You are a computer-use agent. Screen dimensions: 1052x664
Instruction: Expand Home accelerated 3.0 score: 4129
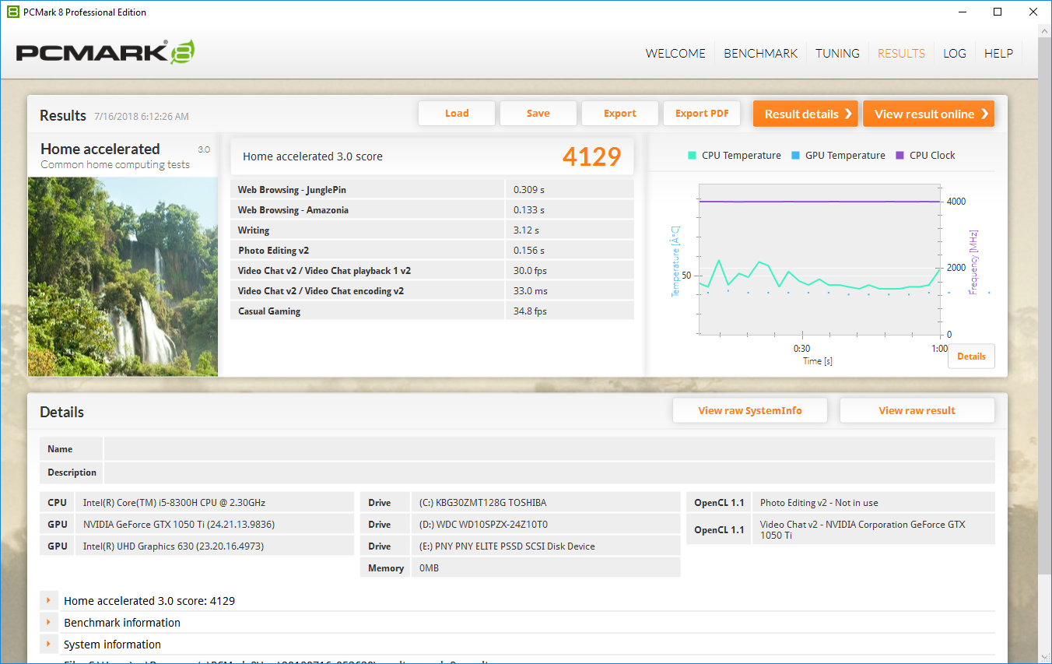click(48, 601)
